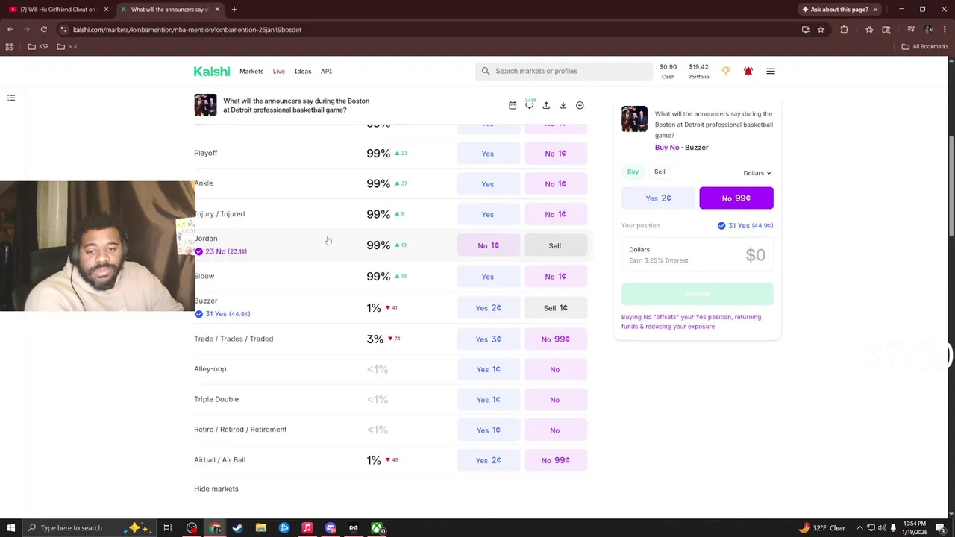Click No 99¢ for Airball / Air Ball

[555, 460]
